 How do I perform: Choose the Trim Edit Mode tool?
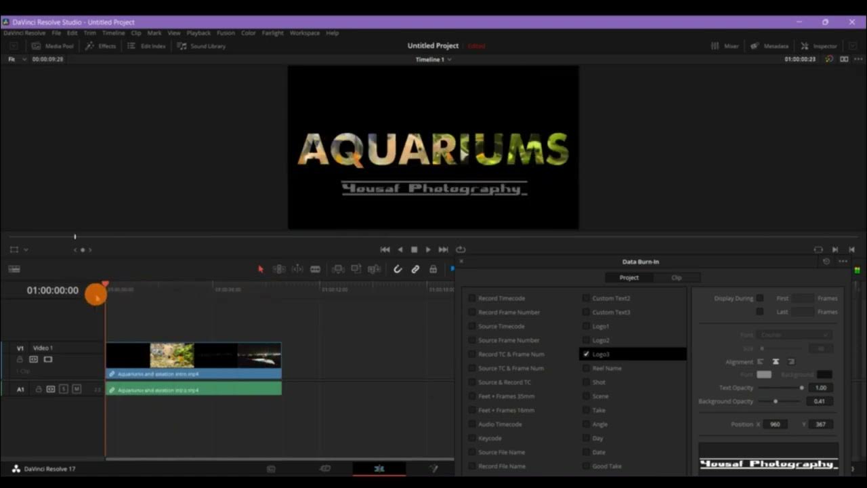coord(279,269)
